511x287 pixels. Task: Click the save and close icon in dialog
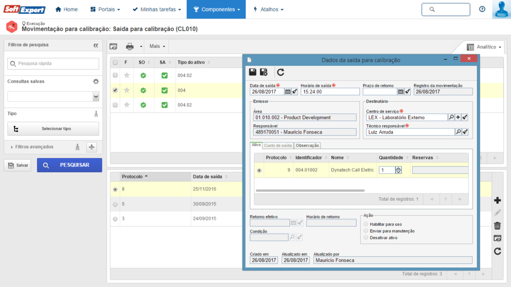pyautogui.click(x=264, y=72)
